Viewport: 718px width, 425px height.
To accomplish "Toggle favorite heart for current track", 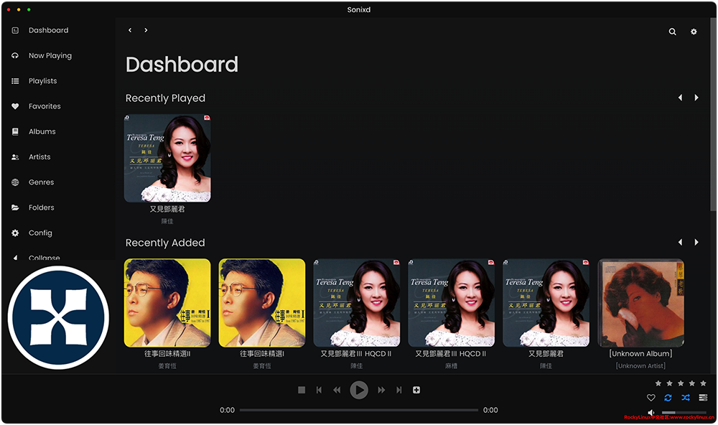I will click(651, 398).
